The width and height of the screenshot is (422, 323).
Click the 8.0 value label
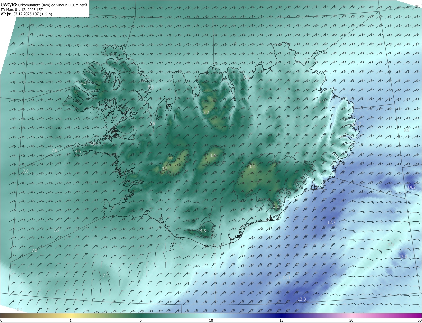92,144
